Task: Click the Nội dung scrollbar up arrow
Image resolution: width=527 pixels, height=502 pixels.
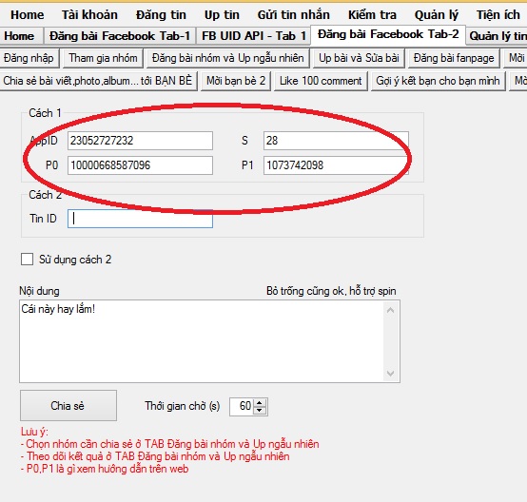Action: point(391,310)
